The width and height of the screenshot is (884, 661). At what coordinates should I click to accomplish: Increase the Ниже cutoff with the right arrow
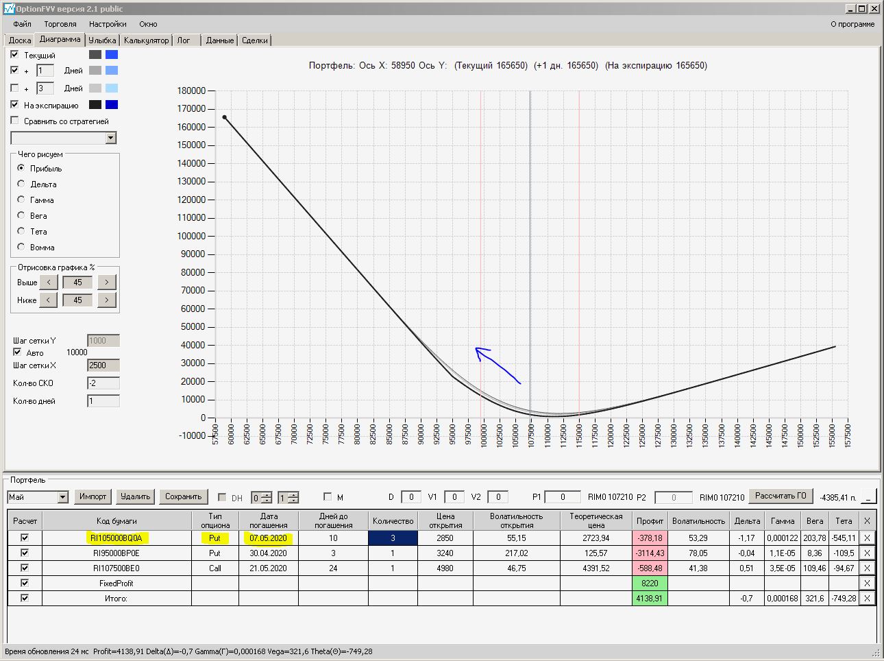(x=107, y=300)
